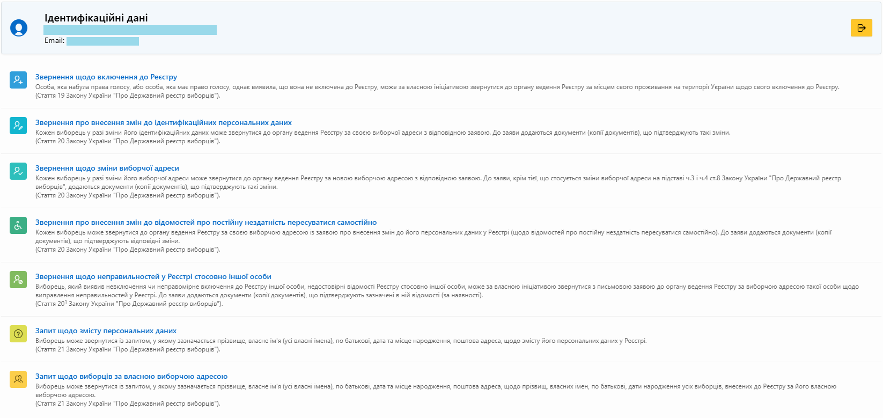Screen dimensions: 883x418
Task: Click the person-with-pencil icon for identification data changes
Action: (18, 126)
